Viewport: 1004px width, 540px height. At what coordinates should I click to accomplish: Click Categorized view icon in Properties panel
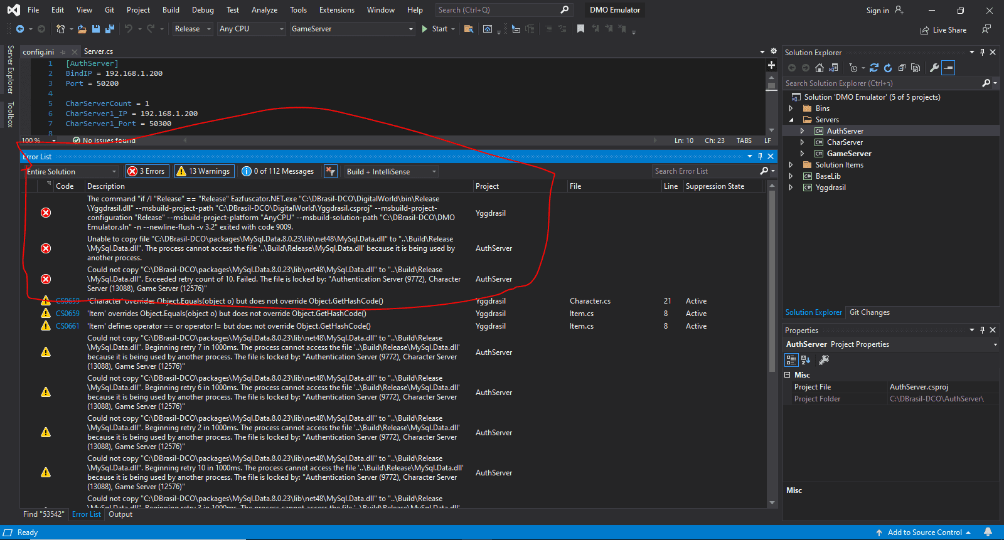pos(791,360)
